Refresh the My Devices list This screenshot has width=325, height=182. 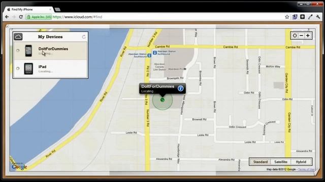point(84,37)
